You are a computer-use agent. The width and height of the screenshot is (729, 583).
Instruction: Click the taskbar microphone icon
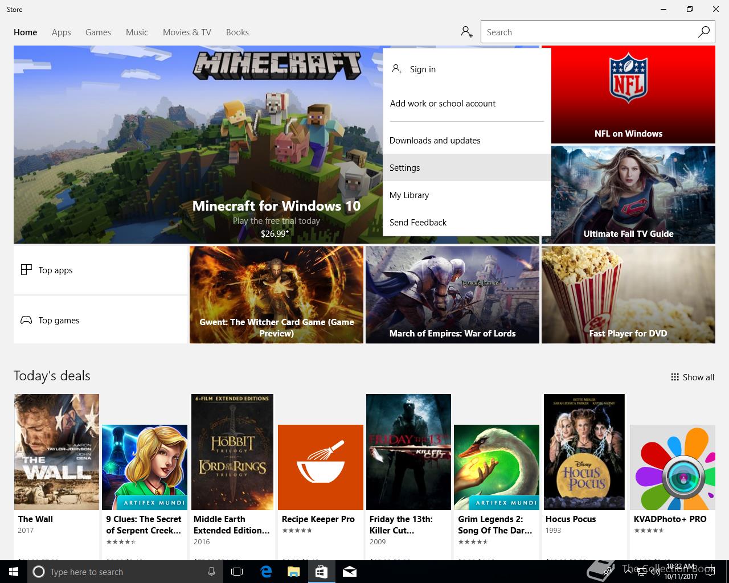pos(211,572)
